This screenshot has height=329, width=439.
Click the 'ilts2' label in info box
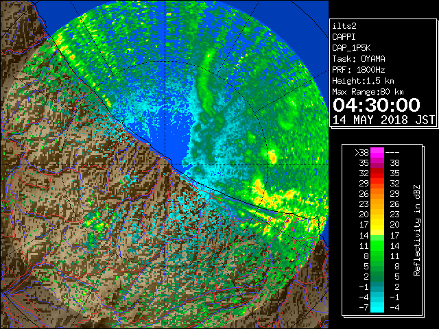[344, 26]
